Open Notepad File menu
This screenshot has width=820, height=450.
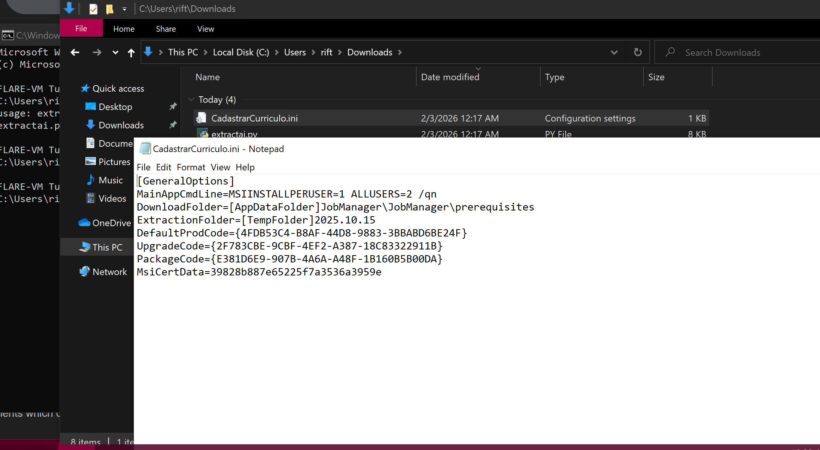(x=143, y=167)
